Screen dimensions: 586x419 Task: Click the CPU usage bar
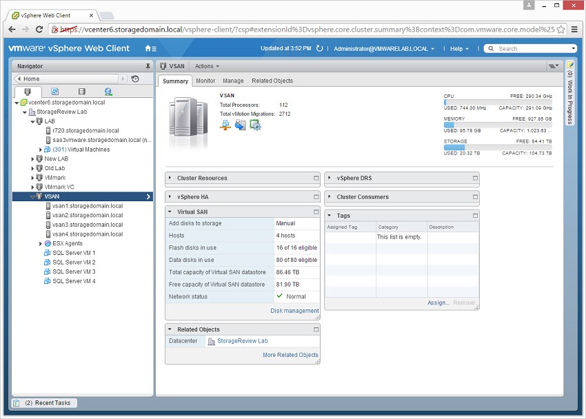point(498,102)
